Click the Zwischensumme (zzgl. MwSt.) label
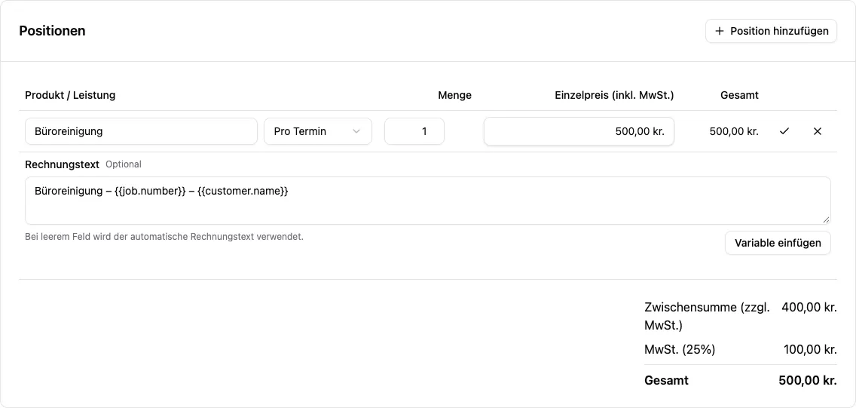 708,316
